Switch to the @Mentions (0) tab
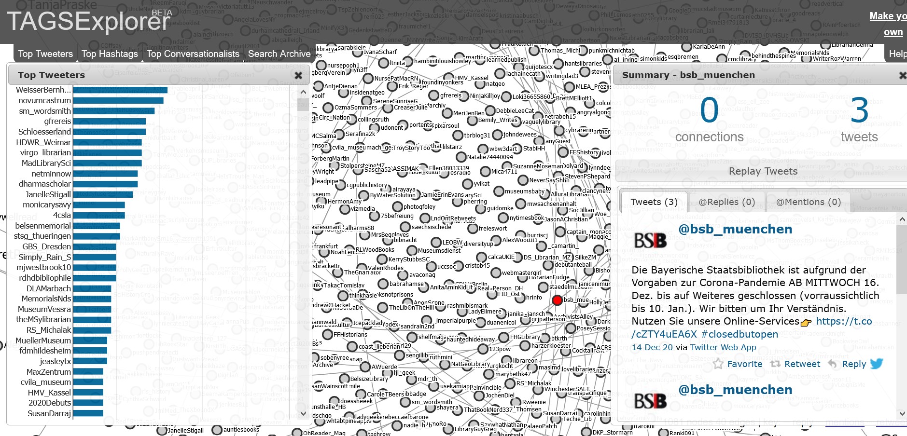This screenshot has width=907, height=436. (x=809, y=202)
